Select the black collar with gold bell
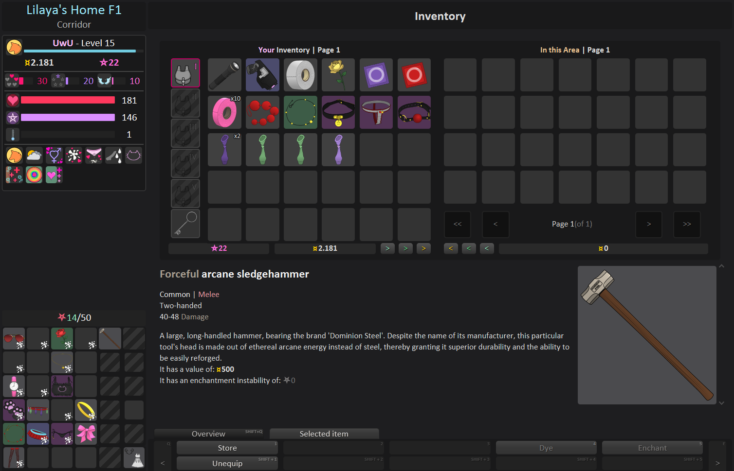Image resolution: width=734 pixels, height=471 pixels. pos(338,112)
